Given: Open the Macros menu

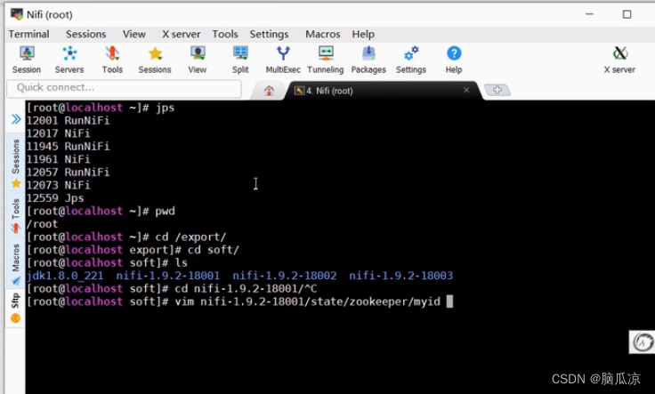Looking at the screenshot, I should tap(323, 34).
